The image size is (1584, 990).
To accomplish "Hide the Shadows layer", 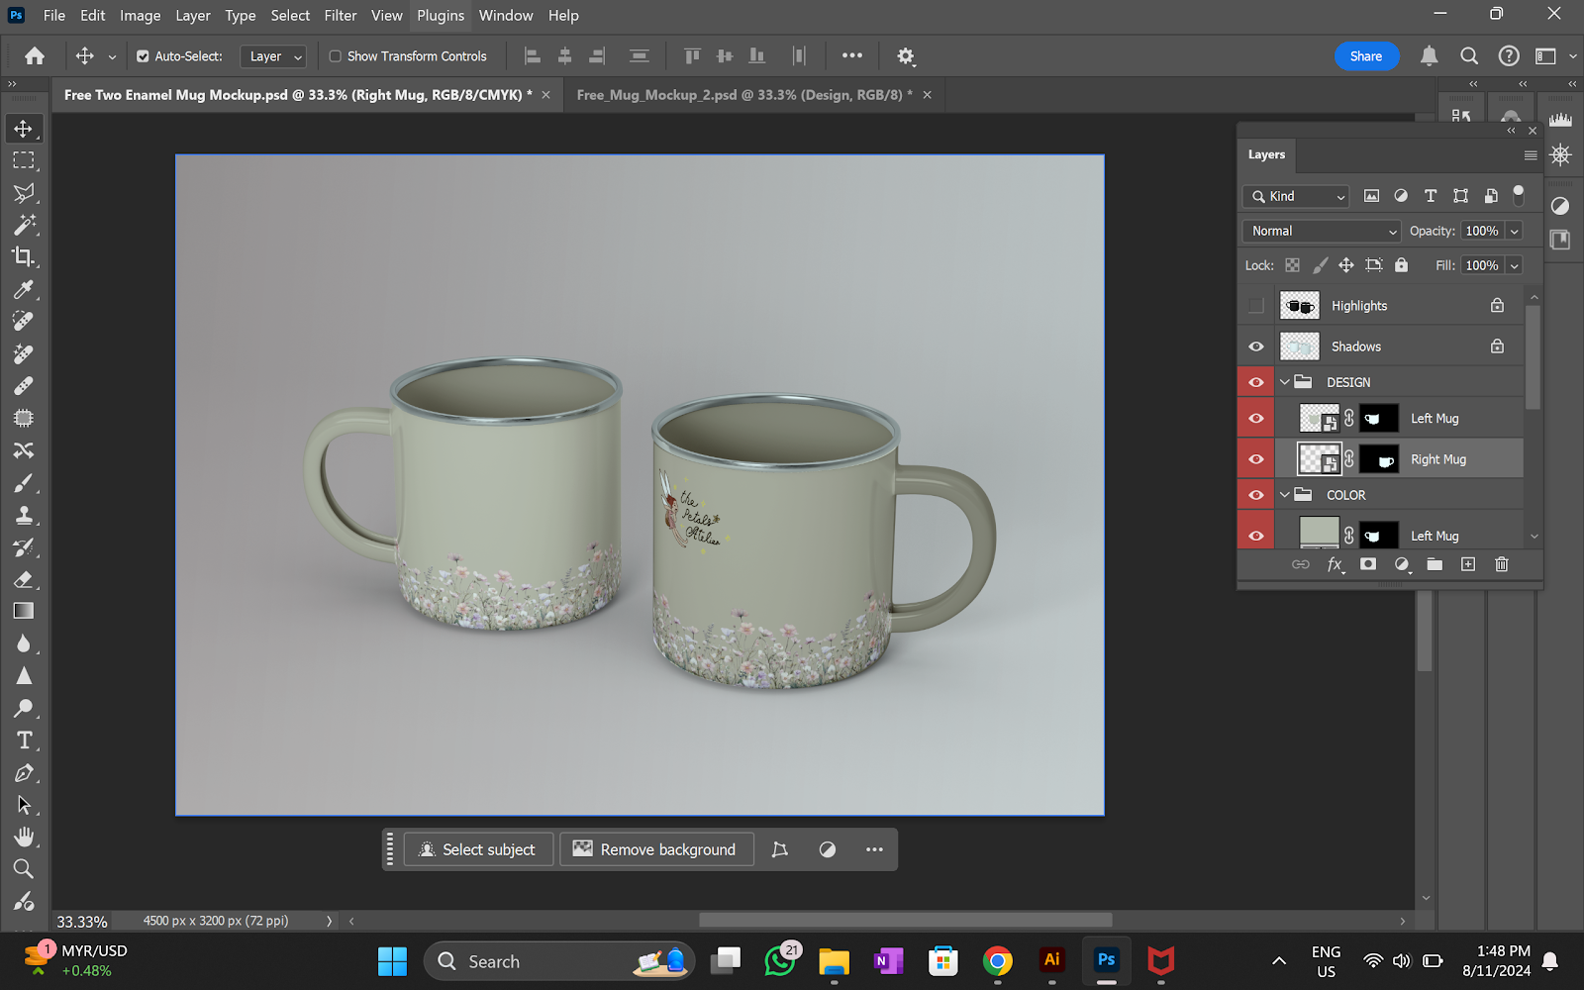I will tap(1256, 346).
